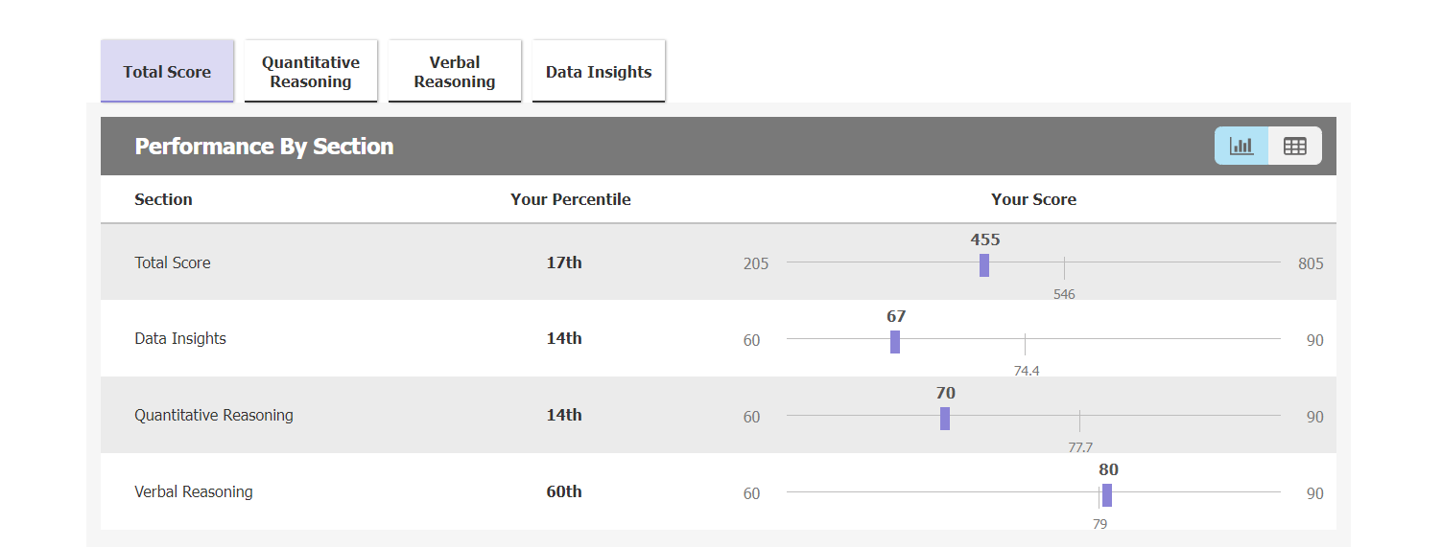Screen dimensions: 1442x547
Task: Select the Data Insights row label
Action: point(180,338)
